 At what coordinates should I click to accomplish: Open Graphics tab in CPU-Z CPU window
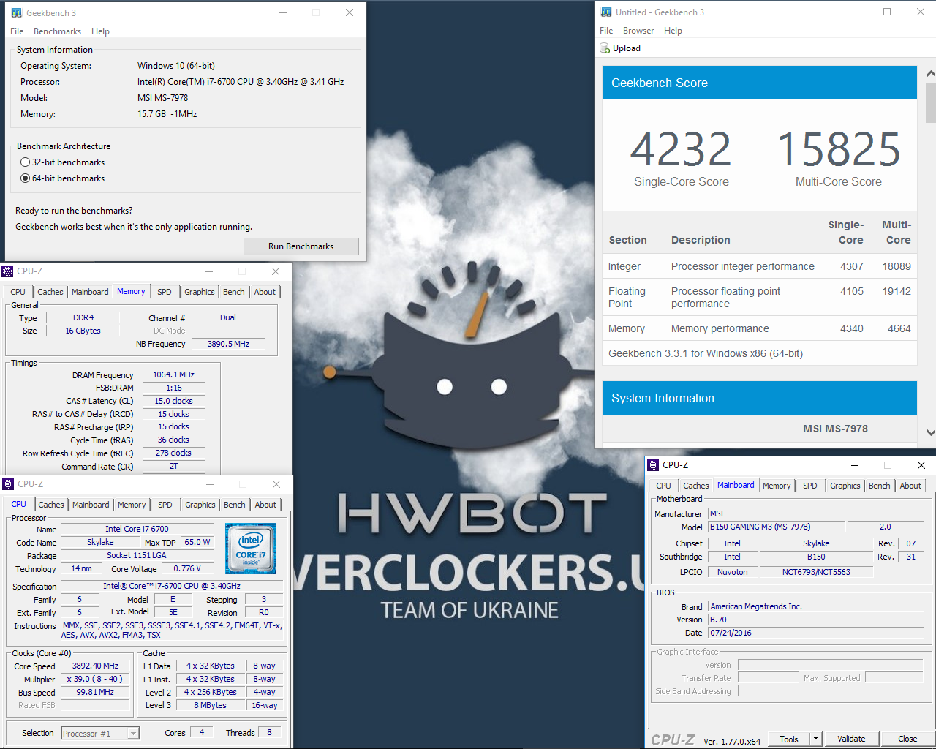click(200, 505)
